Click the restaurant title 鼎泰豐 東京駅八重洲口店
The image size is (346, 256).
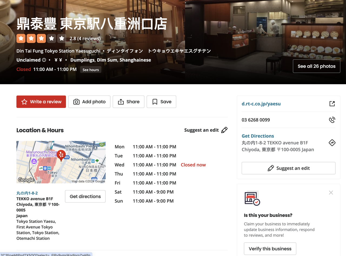[x=92, y=24]
